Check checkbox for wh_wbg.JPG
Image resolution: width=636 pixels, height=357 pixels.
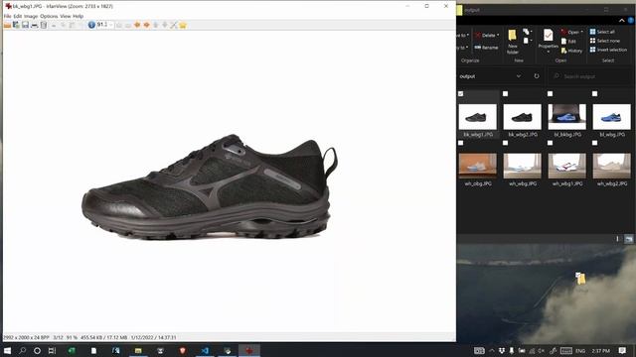click(x=506, y=143)
